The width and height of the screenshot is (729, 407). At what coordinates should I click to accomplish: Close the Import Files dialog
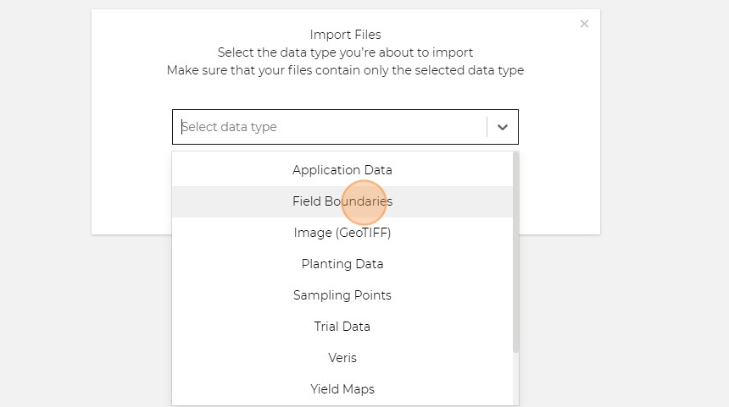tap(584, 24)
